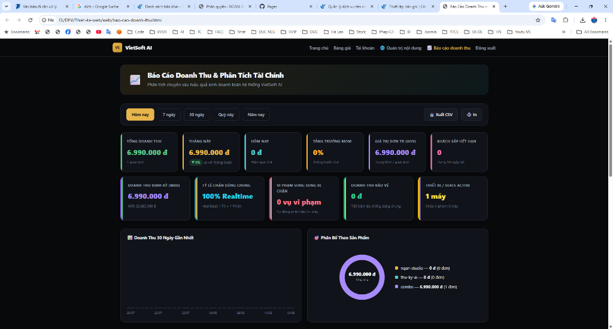Switch to the Thiết lập bản ghi tab
The width and height of the screenshot is (613, 329).
point(406,6)
